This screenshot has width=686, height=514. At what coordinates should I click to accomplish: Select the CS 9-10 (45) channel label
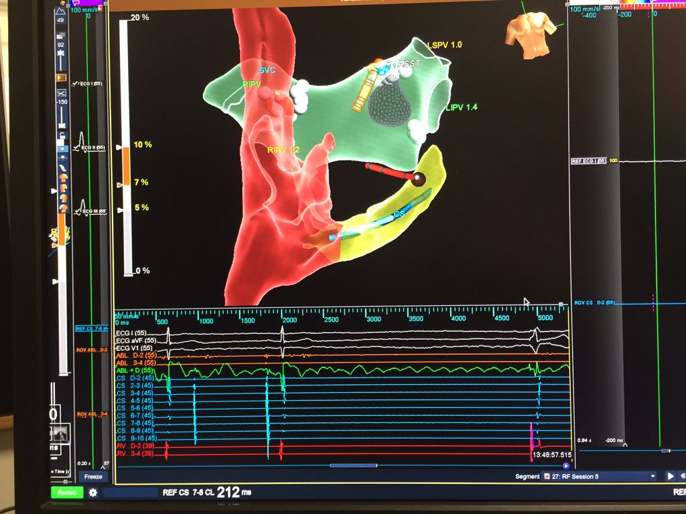[137, 438]
